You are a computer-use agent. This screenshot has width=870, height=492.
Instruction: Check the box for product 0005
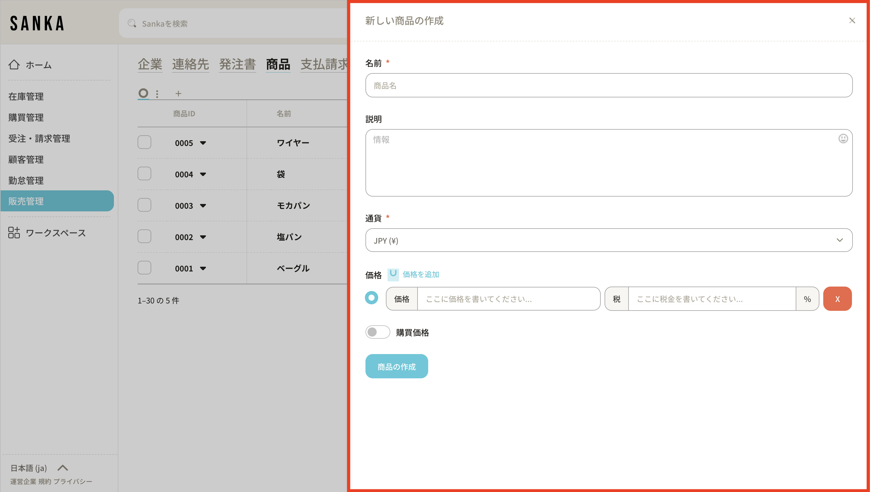click(144, 142)
